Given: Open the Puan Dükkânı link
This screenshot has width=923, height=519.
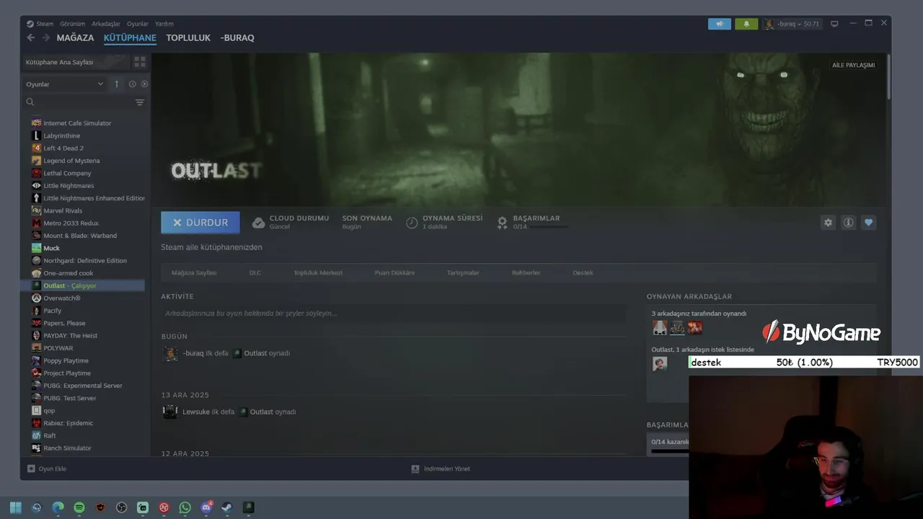Looking at the screenshot, I should click(x=394, y=273).
